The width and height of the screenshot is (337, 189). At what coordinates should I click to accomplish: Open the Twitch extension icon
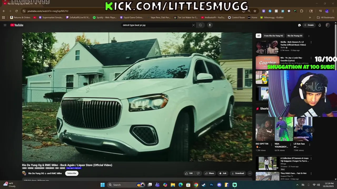pyautogui.click(x=264, y=11)
